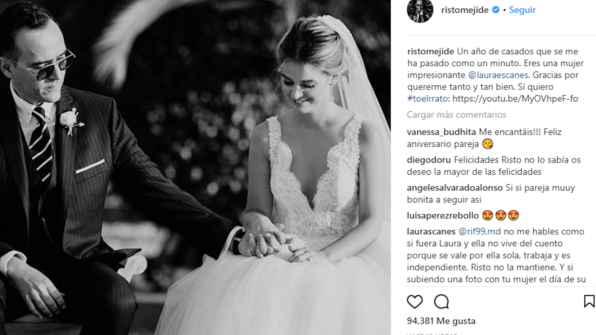Click the blue verified badge
596x335 pixels.
coord(496,10)
